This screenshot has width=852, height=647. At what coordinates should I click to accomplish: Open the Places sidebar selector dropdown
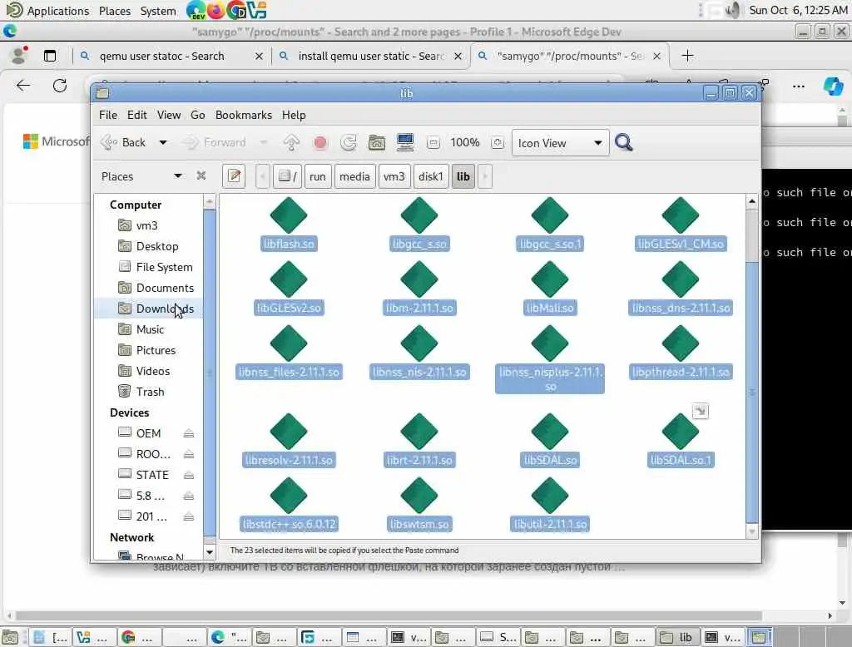141,176
